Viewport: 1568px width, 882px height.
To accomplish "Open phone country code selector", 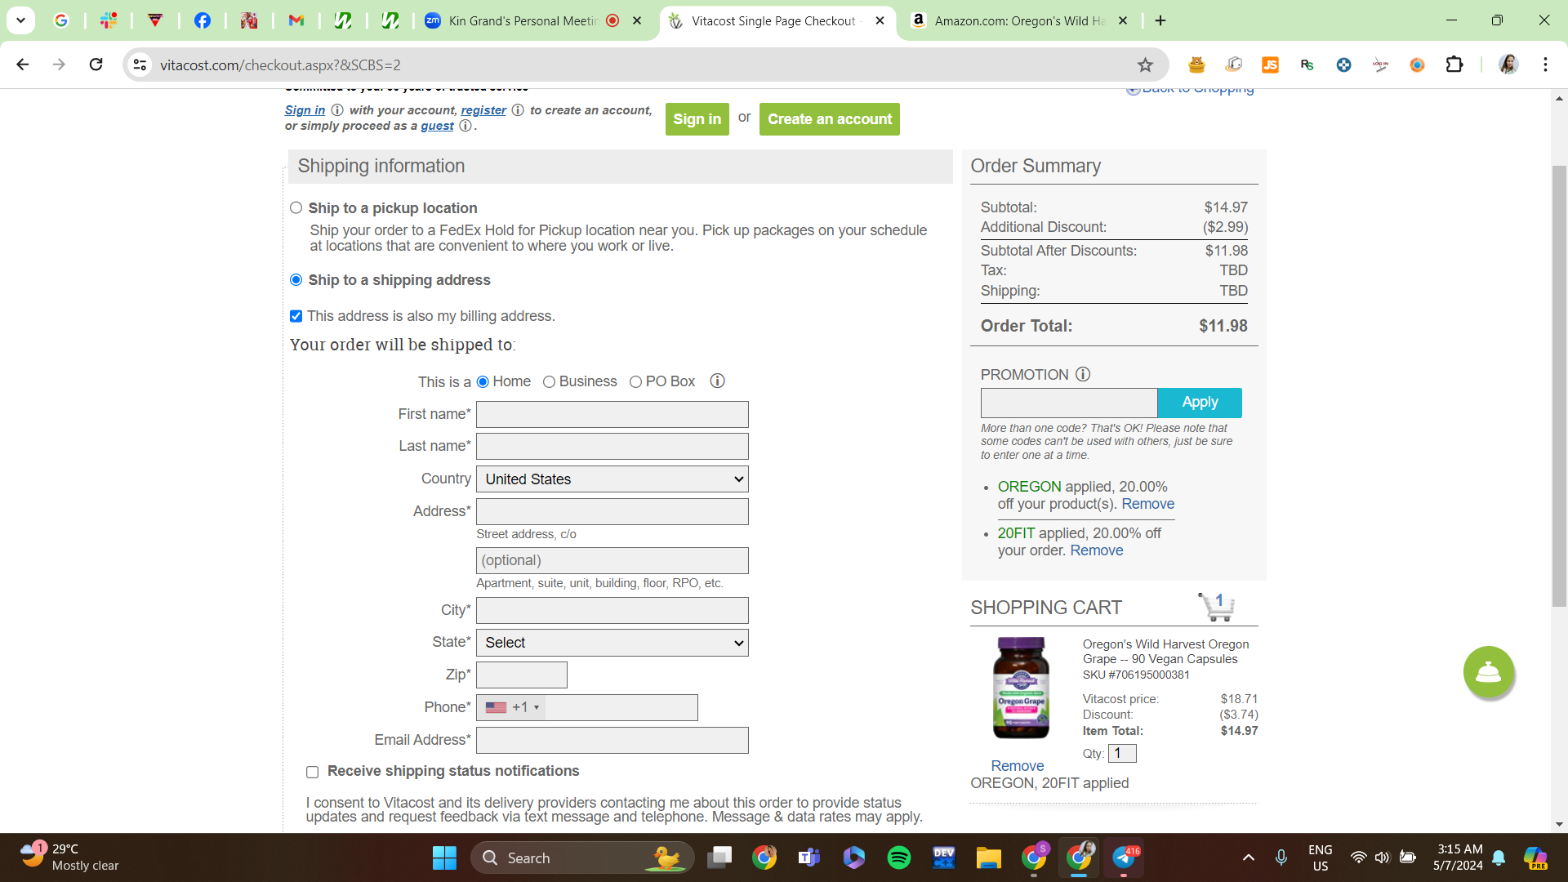I will [512, 707].
